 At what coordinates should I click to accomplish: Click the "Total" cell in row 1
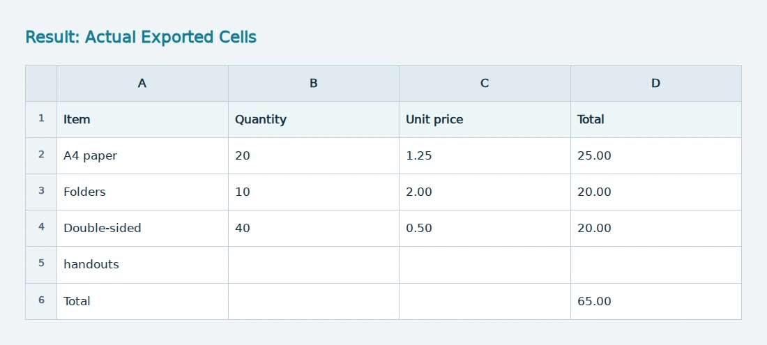(656, 119)
